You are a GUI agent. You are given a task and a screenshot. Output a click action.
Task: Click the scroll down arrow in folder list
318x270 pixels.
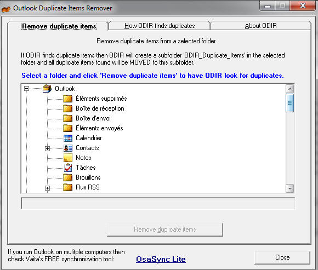click(289, 188)
